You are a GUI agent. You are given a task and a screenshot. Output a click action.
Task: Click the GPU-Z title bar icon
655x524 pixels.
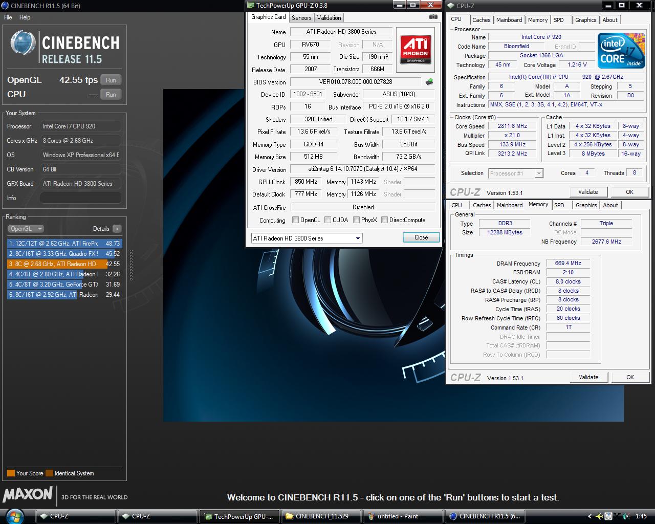[x=251, y=5]
